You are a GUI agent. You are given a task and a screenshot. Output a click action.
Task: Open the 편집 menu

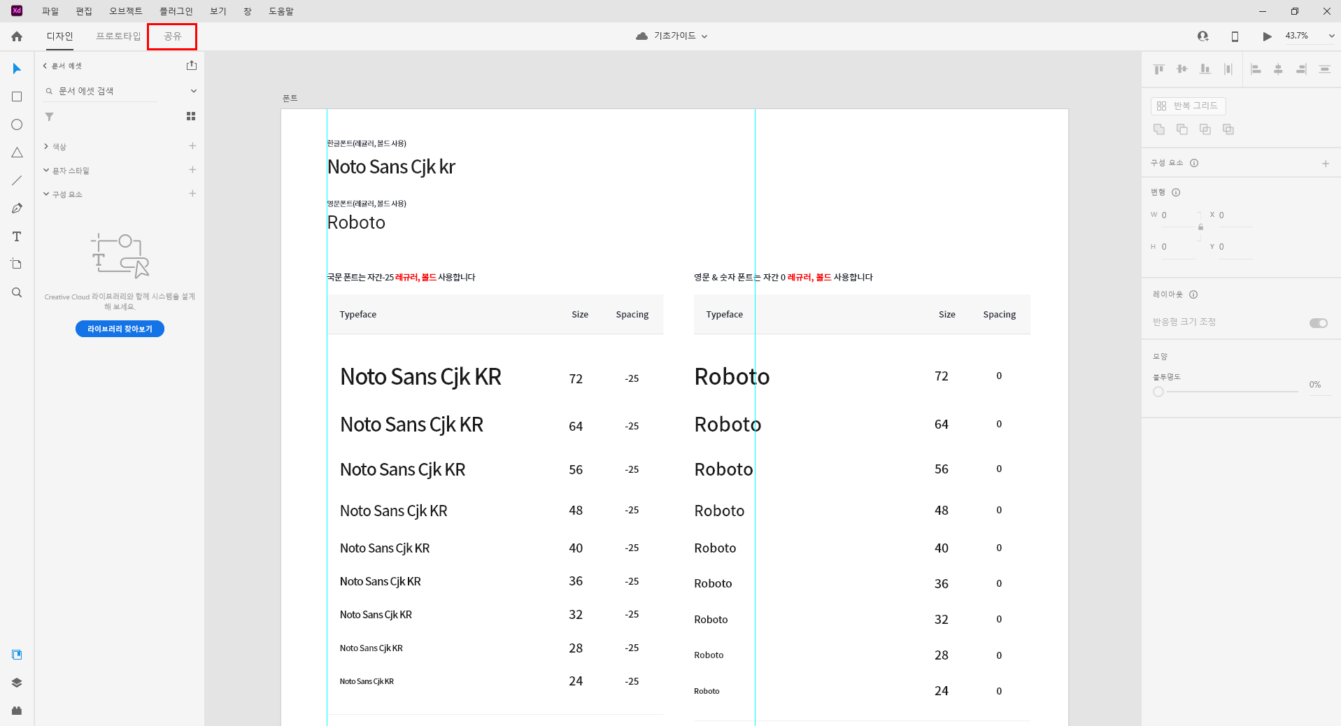point(84,11)
